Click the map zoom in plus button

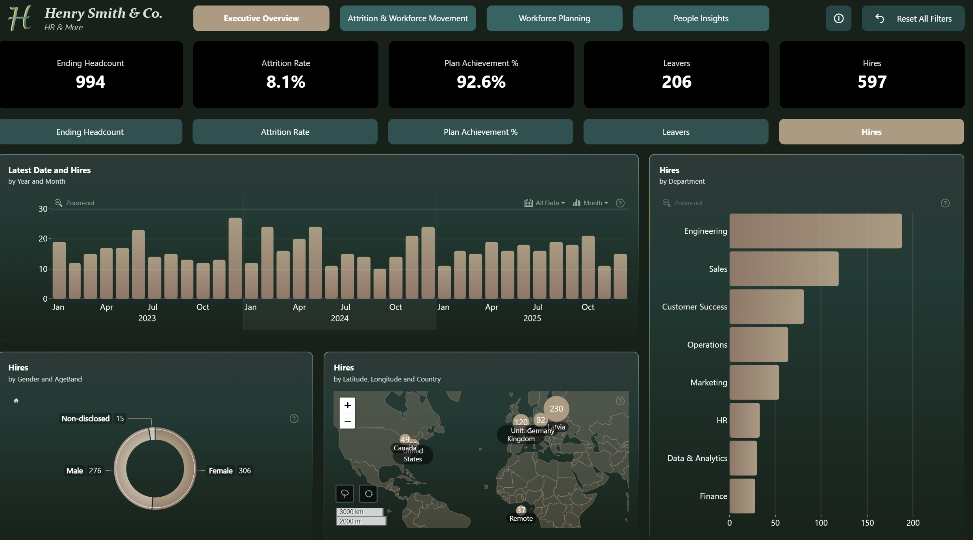click(x=347, y=405)
